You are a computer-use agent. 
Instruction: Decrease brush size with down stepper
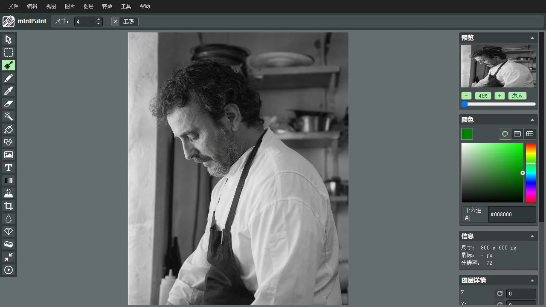99,24
